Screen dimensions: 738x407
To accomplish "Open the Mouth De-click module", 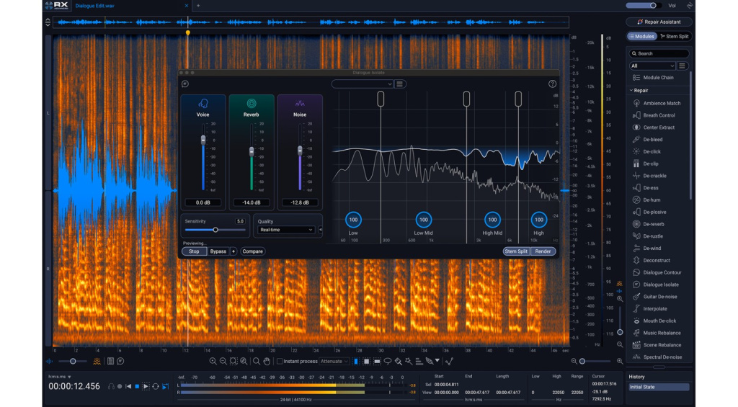I will [x=659, y=321].
